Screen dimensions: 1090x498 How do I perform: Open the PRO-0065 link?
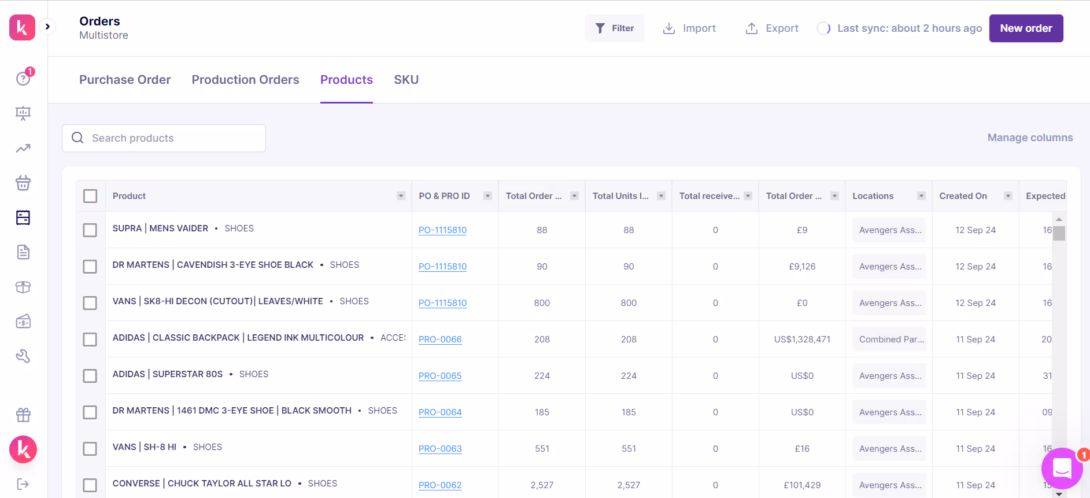click(x=440, y=376)
